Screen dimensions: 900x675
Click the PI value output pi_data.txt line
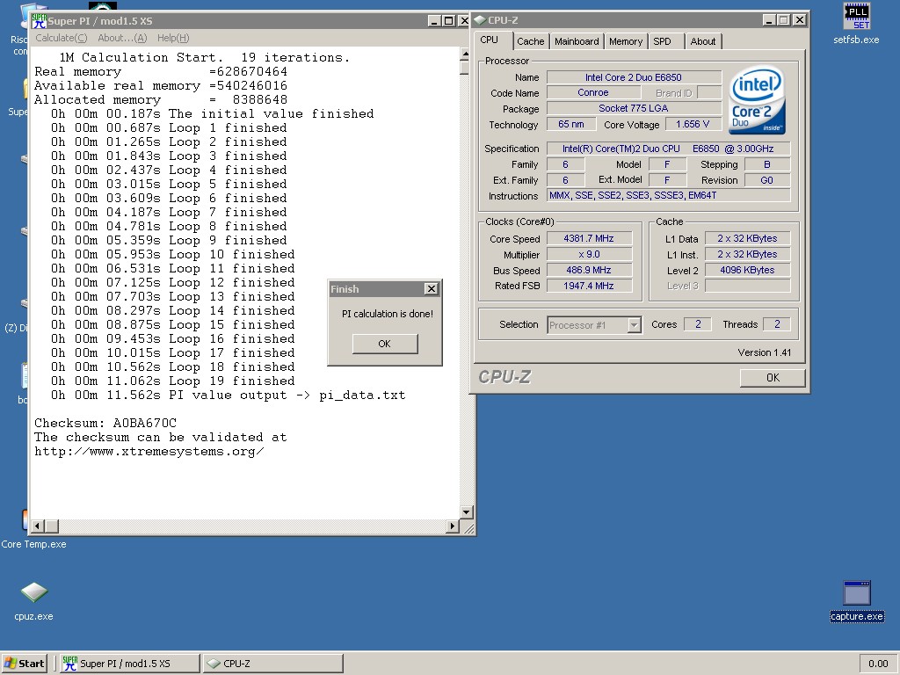point(228,395)
